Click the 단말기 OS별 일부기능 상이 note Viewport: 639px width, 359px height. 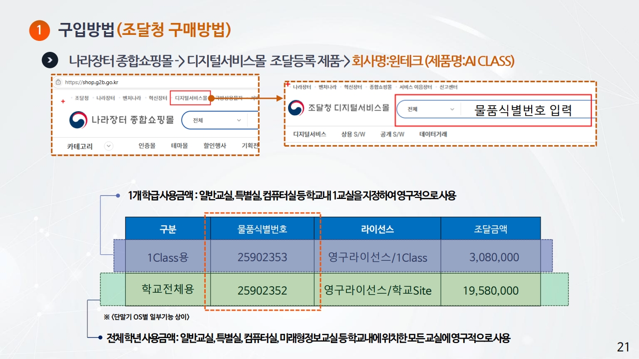[x=146, y=317]
